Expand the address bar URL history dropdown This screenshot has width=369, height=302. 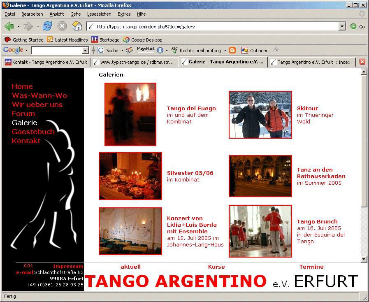coord(342,26)
